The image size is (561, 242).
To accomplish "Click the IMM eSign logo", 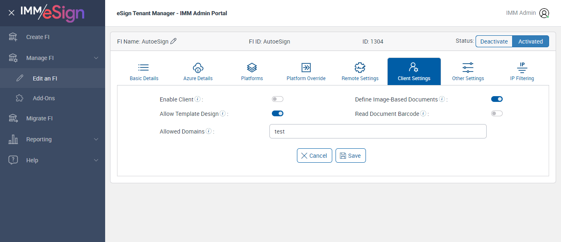I will coord(52,13).
